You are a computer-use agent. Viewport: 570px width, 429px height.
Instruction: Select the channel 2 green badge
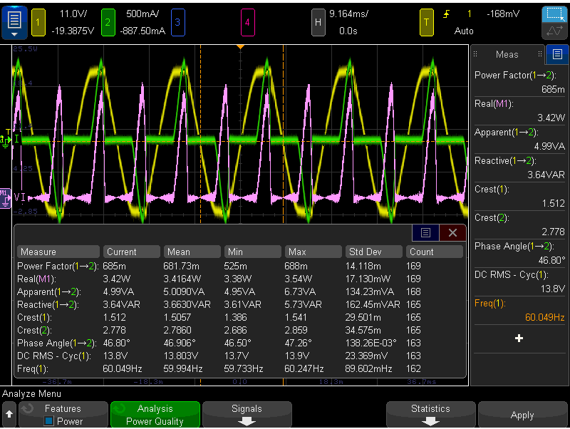click(x=108, y=22)
